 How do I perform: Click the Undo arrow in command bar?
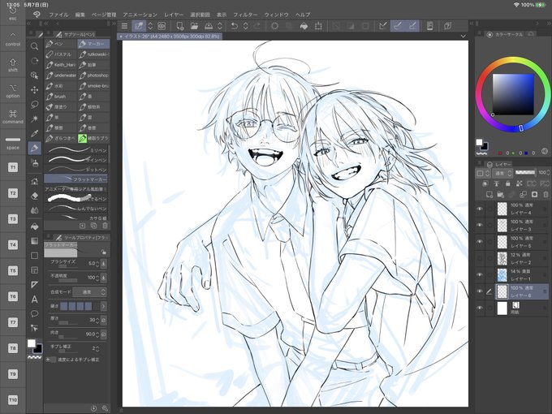coord(234,26)
